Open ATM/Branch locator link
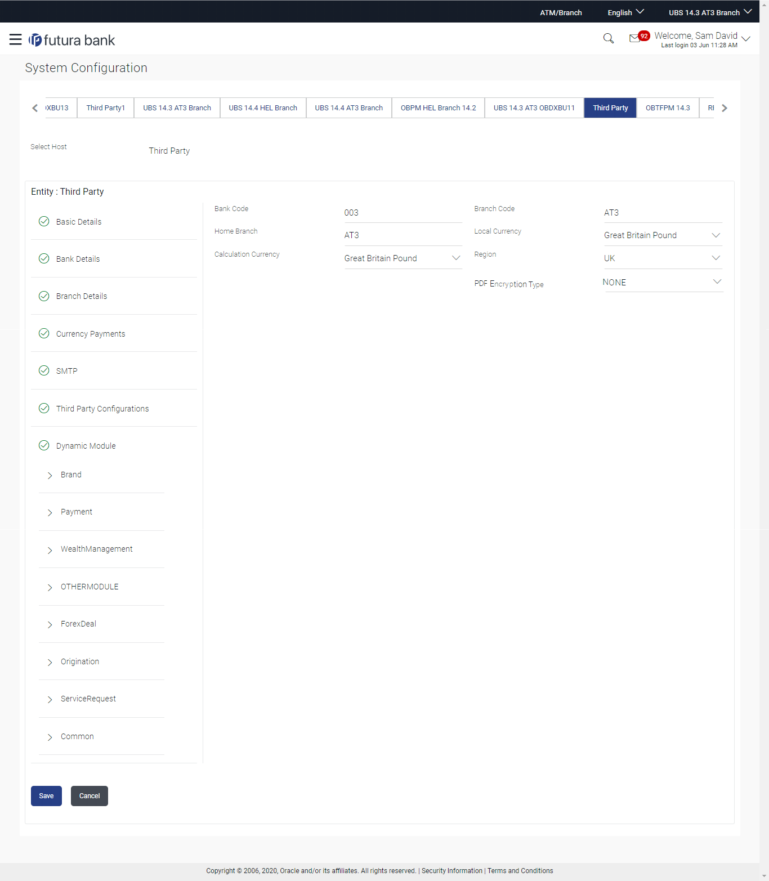 pos(561,12)
